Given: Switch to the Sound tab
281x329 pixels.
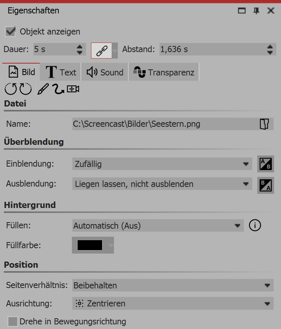Looking at the screenshot, I should coord(104,72).
